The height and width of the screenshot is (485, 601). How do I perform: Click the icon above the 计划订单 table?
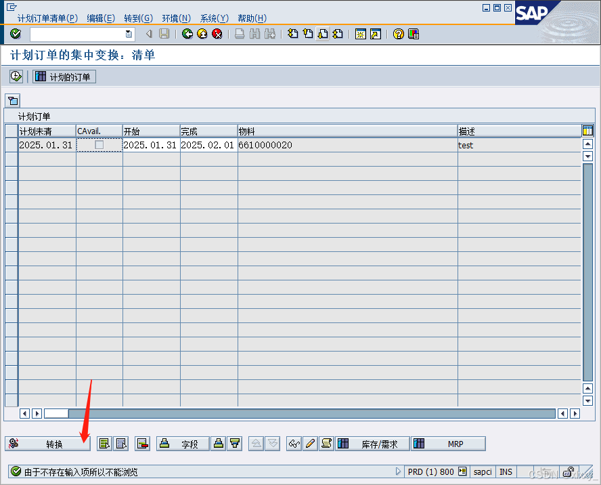[x=13, y=101]
